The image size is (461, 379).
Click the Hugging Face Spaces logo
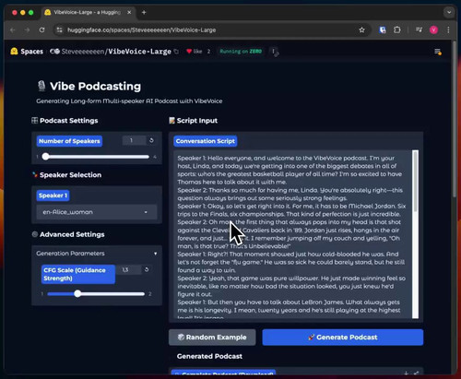[27, 52]
